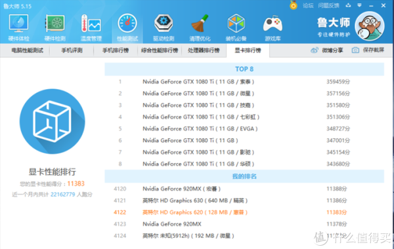Open the 问题反馈 feedback link

pyautogui.click(x=328, y=5)
